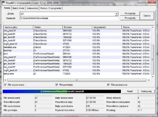The width and height of the screenshot is (158, 117).
Task: Toggle the Pliki skopiowane checkbox
Action: click(x=5, y=85)
